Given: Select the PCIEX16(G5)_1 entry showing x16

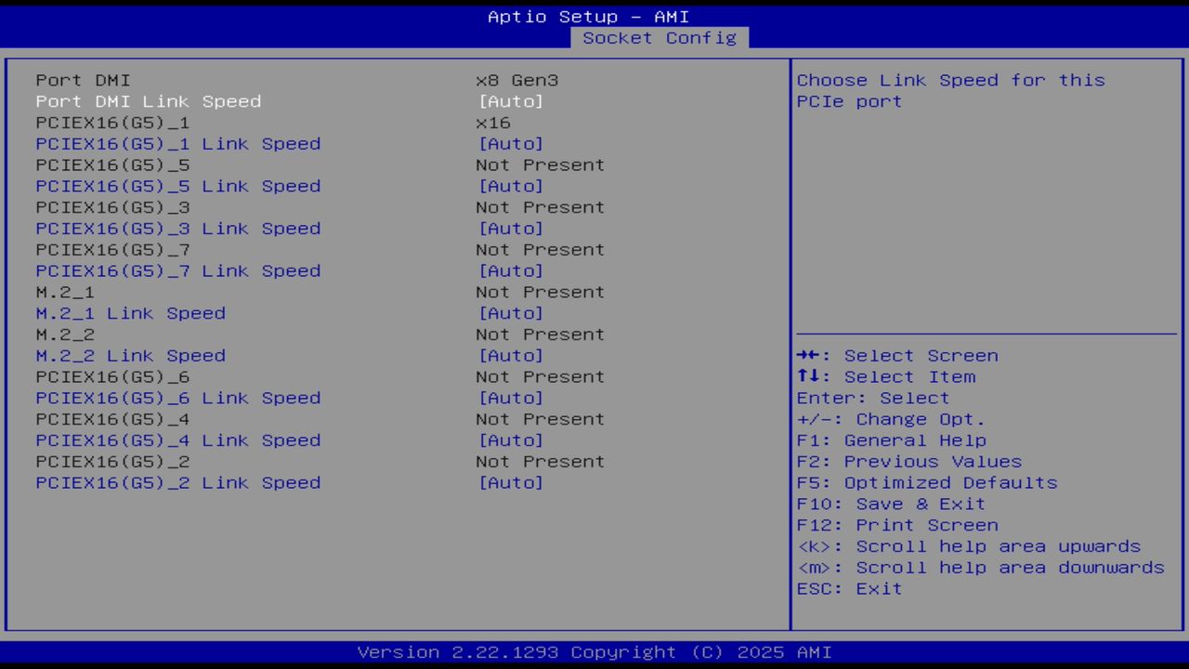Looking at the screenshot, I should pos(111,122).
